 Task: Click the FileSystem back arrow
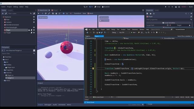(x=2, y=51)
